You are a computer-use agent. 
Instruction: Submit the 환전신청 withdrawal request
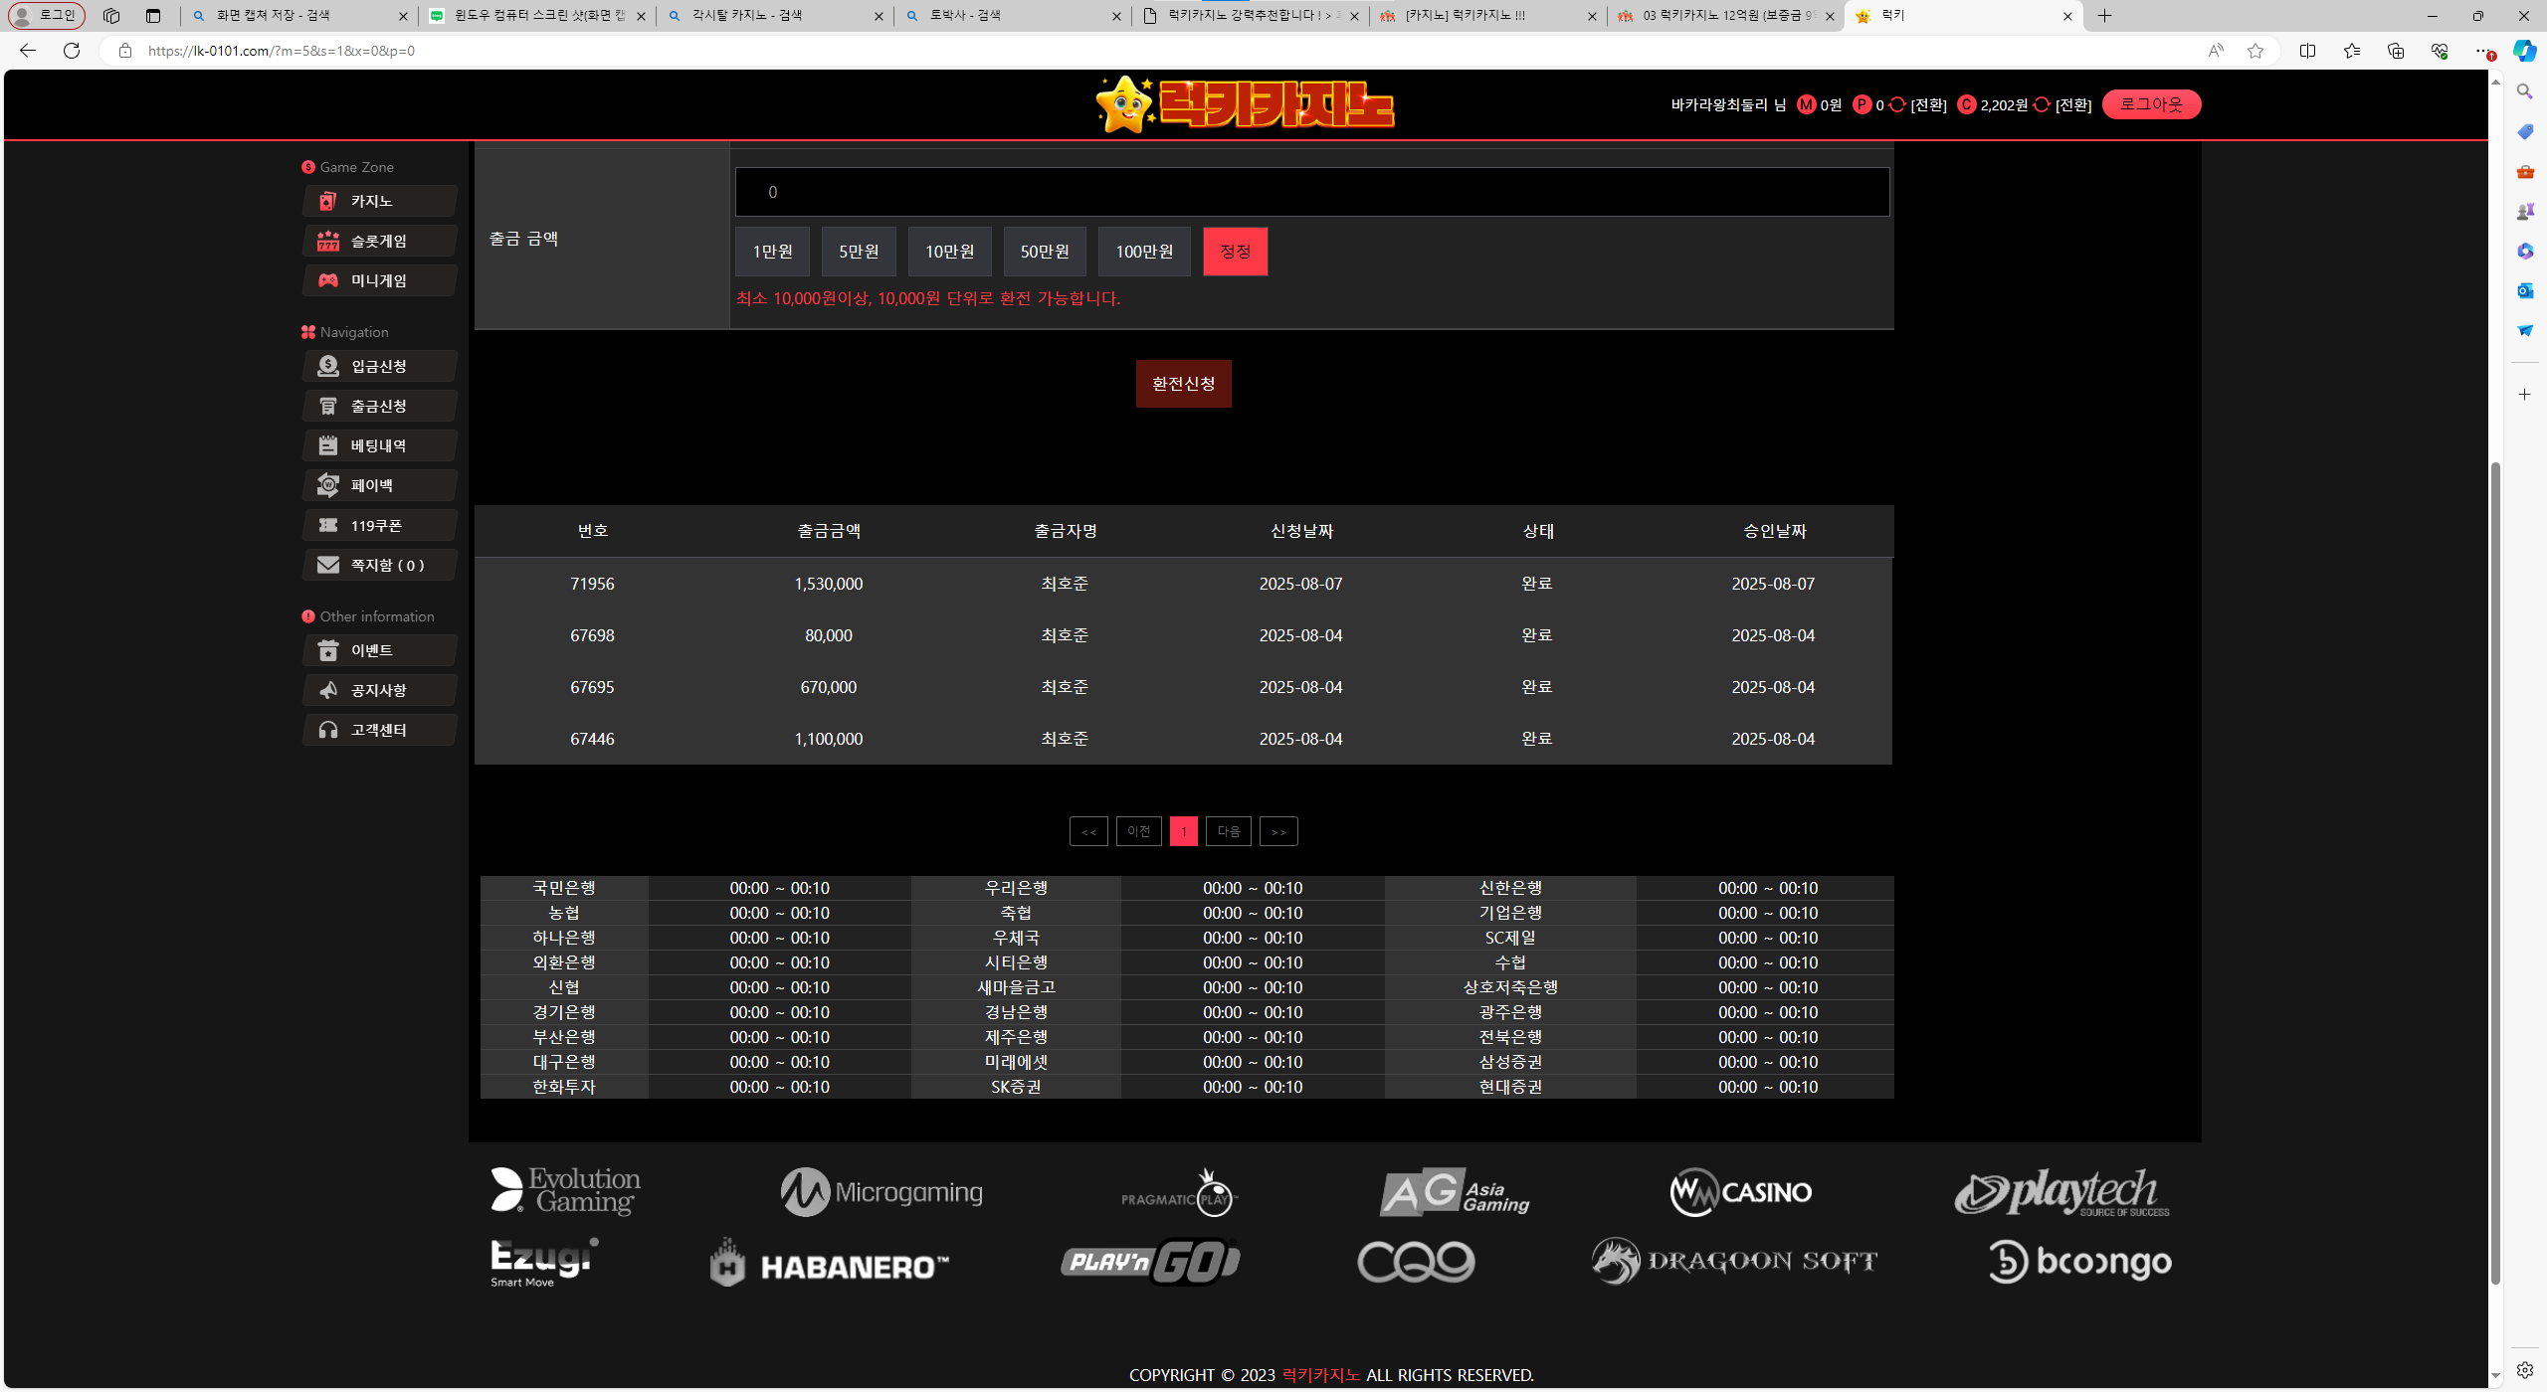pos(1183,384)
